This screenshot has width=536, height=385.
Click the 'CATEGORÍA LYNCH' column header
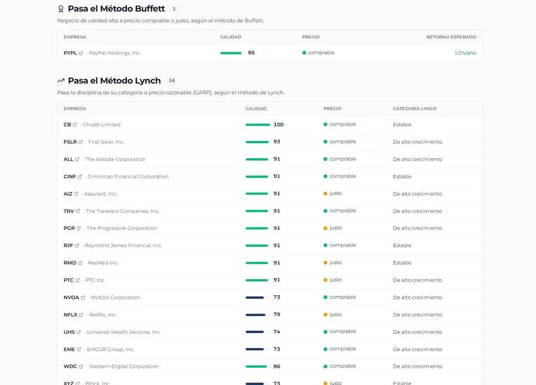coord(415,109)
